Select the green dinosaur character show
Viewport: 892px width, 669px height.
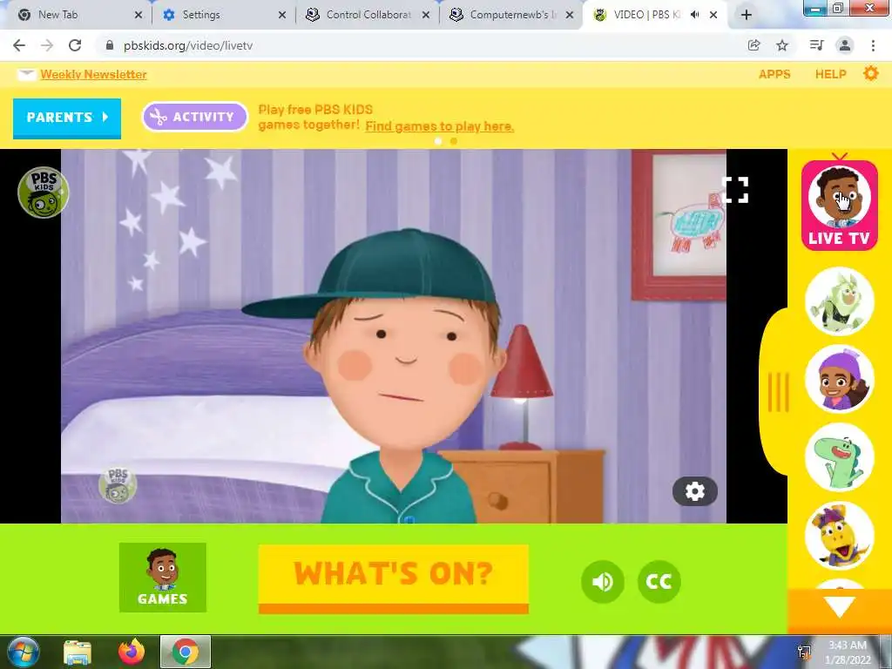[840, 456]
